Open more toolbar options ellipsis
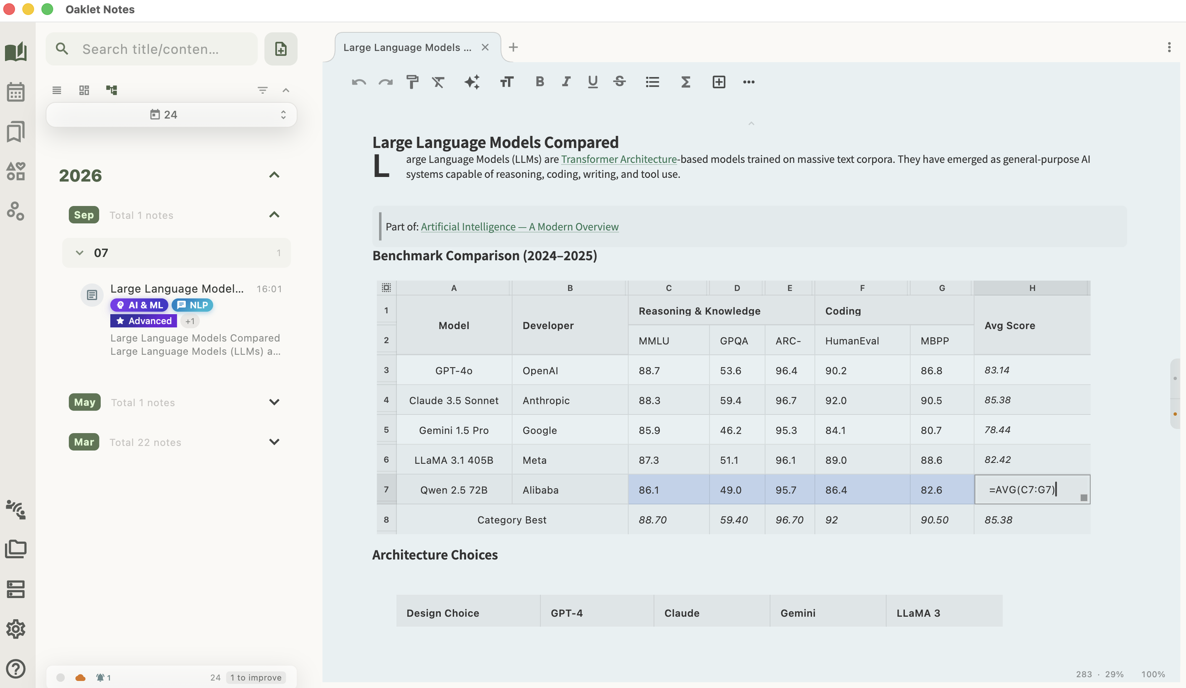 pos(749,82)
